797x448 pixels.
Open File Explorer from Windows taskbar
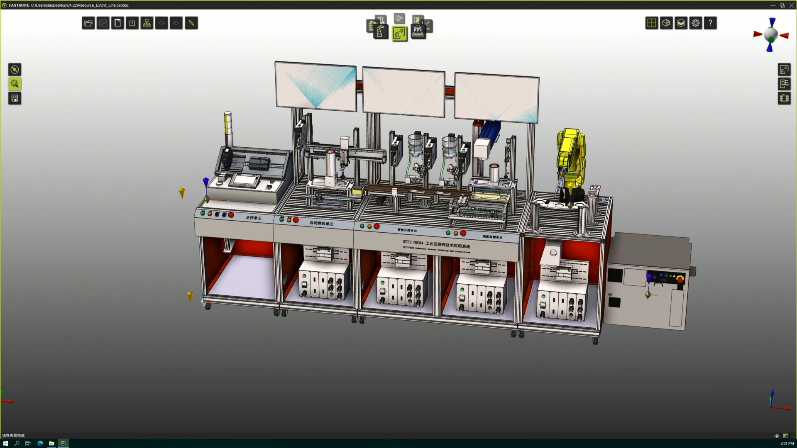click(x=51, y=443)
